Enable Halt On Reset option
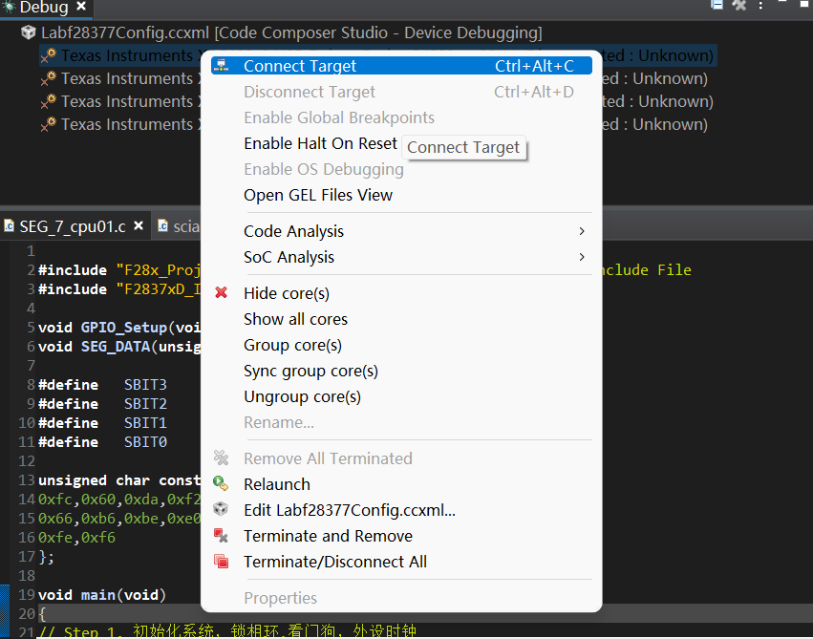 (x=320, y=143)
